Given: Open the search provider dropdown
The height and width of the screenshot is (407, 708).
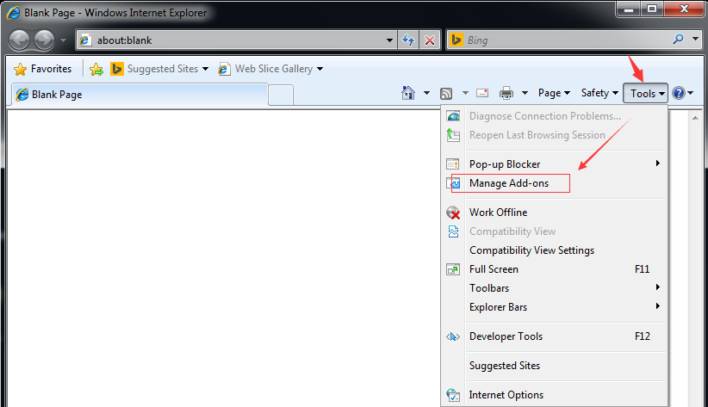Looking at the screenshot, I should tap(695, 40).
